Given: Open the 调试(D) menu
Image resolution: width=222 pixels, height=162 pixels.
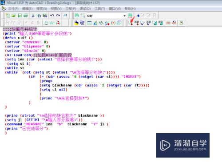Looking at the screenshot, I should click(85, 8).
